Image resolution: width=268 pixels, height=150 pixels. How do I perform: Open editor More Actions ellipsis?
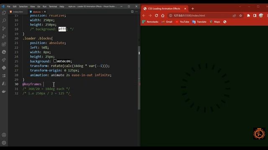(x=137, y=12)
